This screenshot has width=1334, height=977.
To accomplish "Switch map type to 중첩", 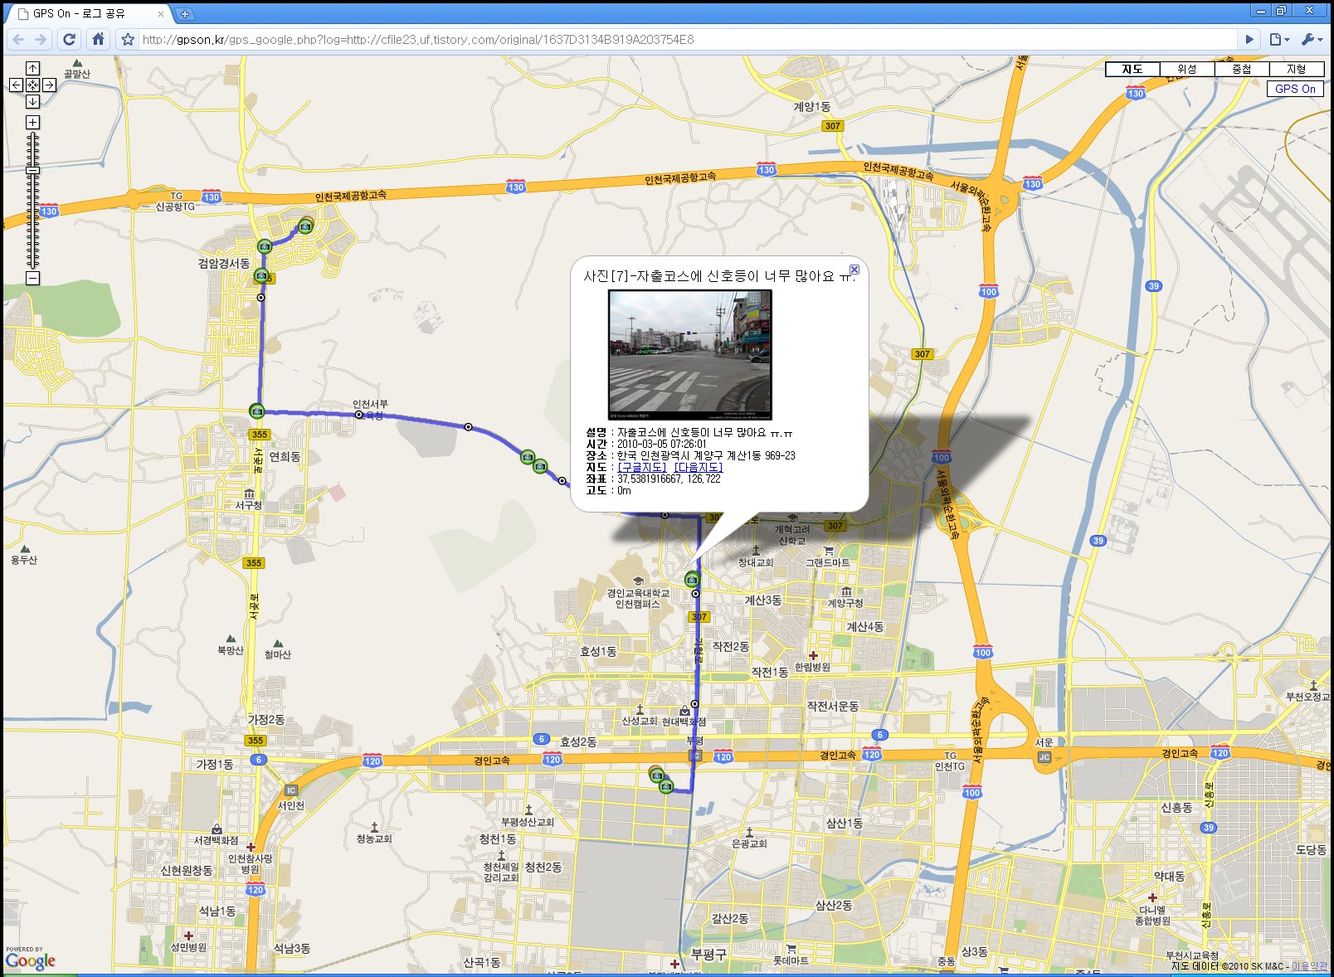I will (1242, 69).
